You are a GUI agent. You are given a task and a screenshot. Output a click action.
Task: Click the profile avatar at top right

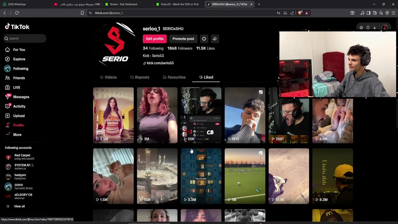click(x=385, y=28)
